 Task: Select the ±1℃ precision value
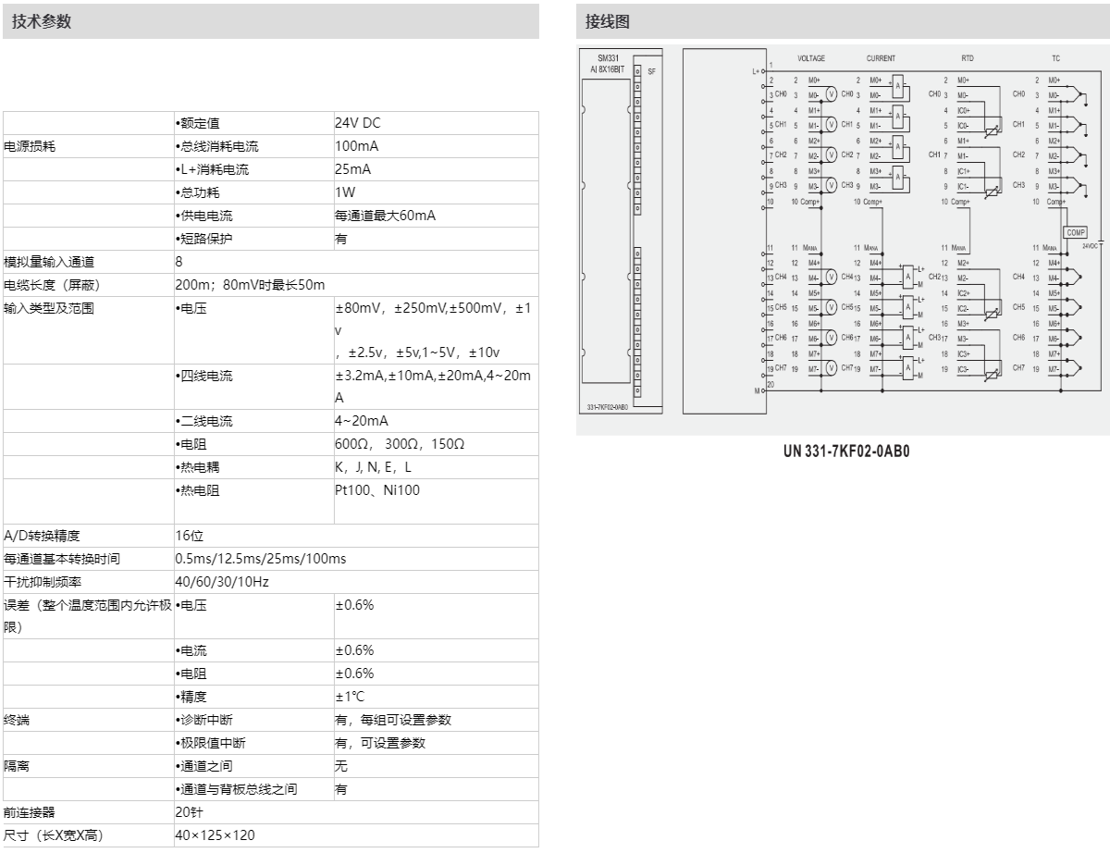351,696
